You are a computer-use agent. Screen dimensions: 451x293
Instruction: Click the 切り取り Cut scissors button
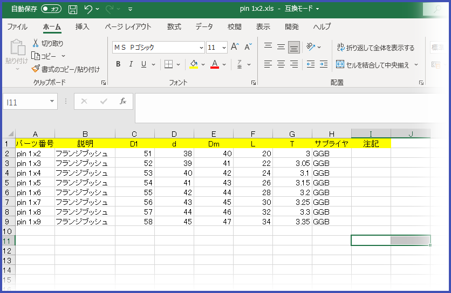tap(48, 43)
